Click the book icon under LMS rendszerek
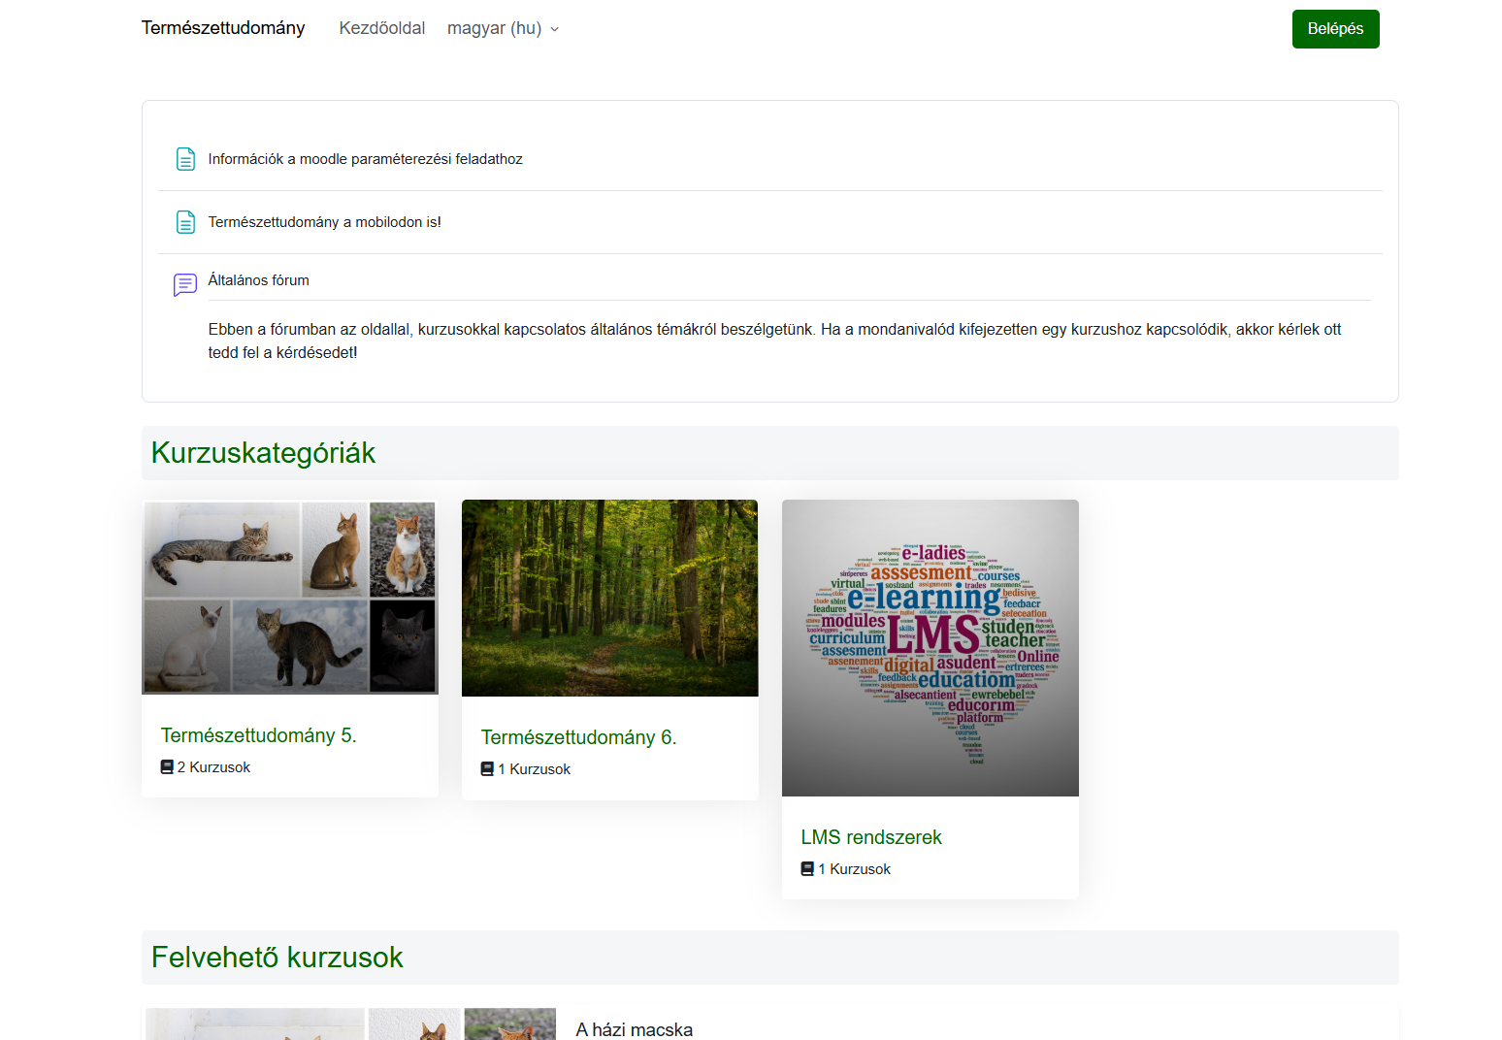Screen dimensions: 1502x1040 tap(807, 869)
